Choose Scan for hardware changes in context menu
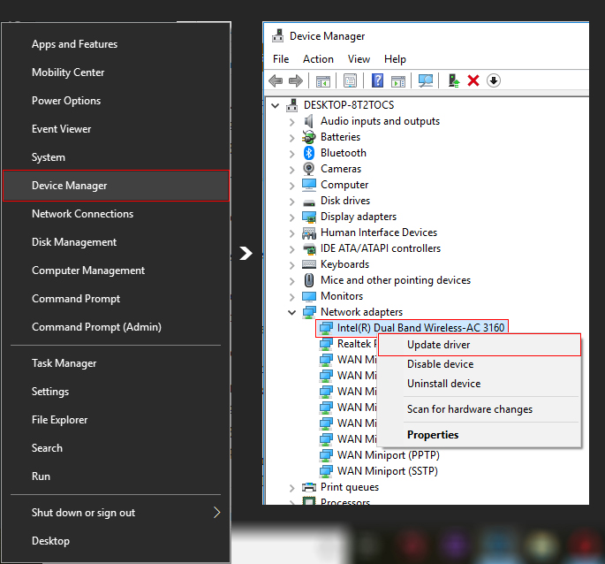The width and height of the screenshot is (605, 564). pos(480,409)
